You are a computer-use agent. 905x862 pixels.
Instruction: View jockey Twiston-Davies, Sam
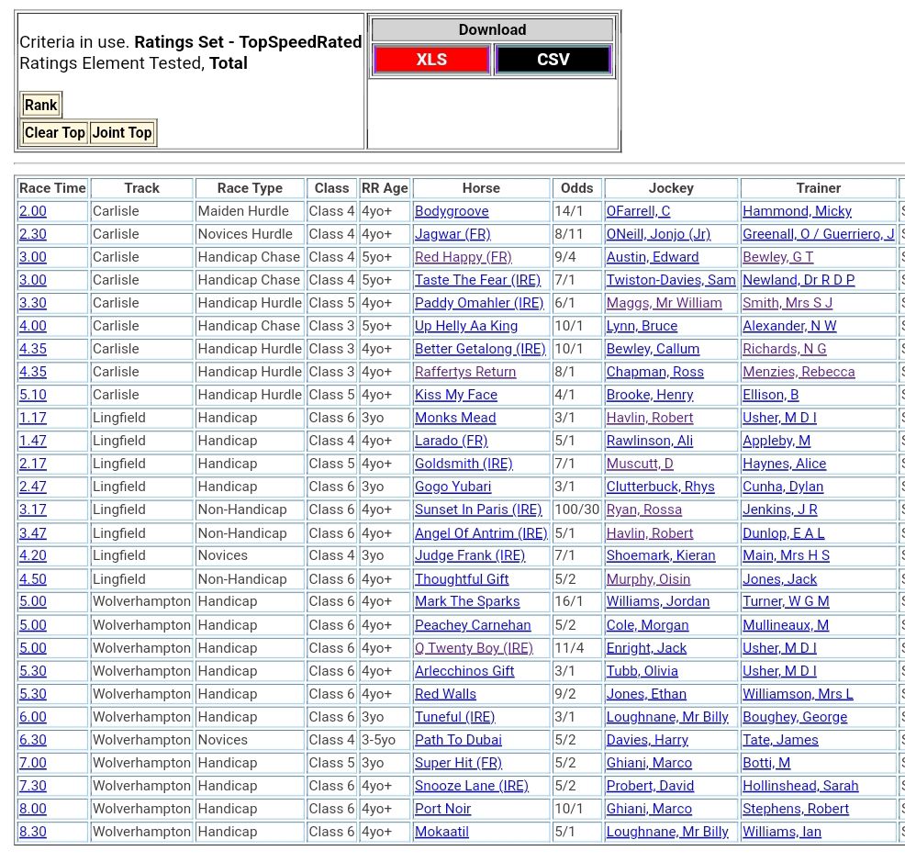click(x=670, y=280)
